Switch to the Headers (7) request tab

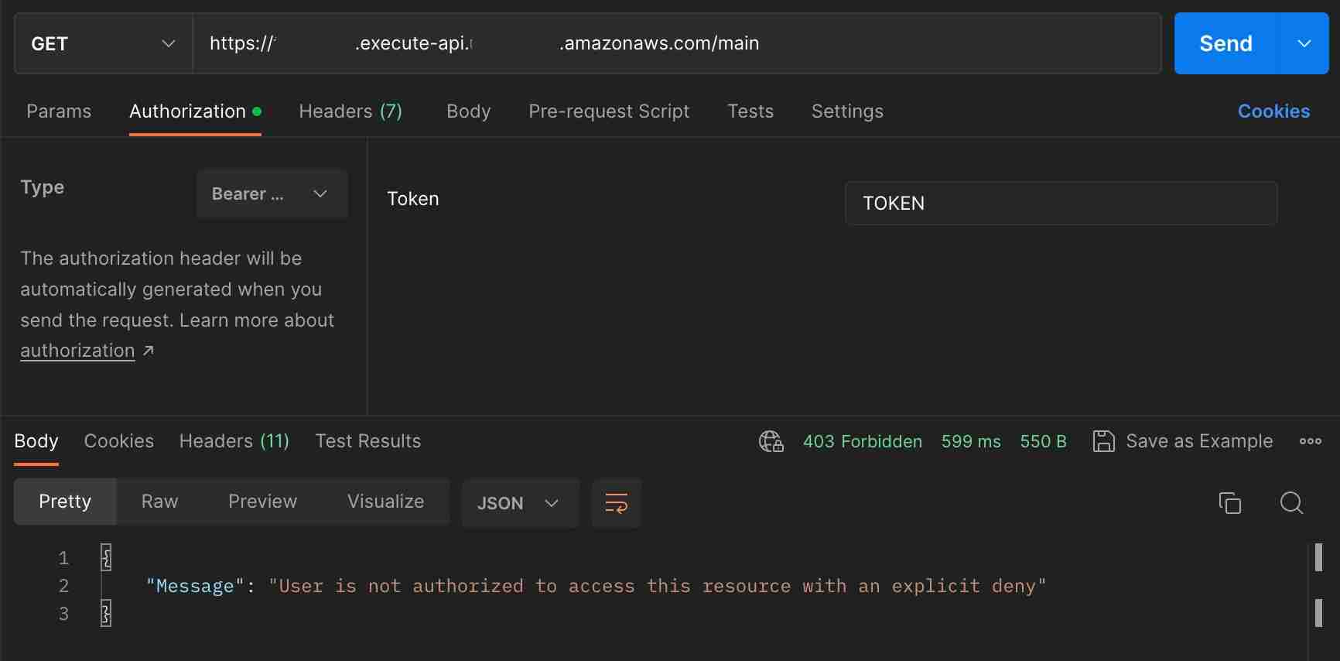[350, 111]
